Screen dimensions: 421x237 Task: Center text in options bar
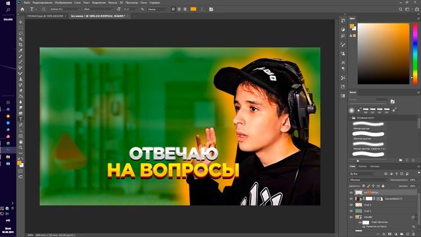179,9
